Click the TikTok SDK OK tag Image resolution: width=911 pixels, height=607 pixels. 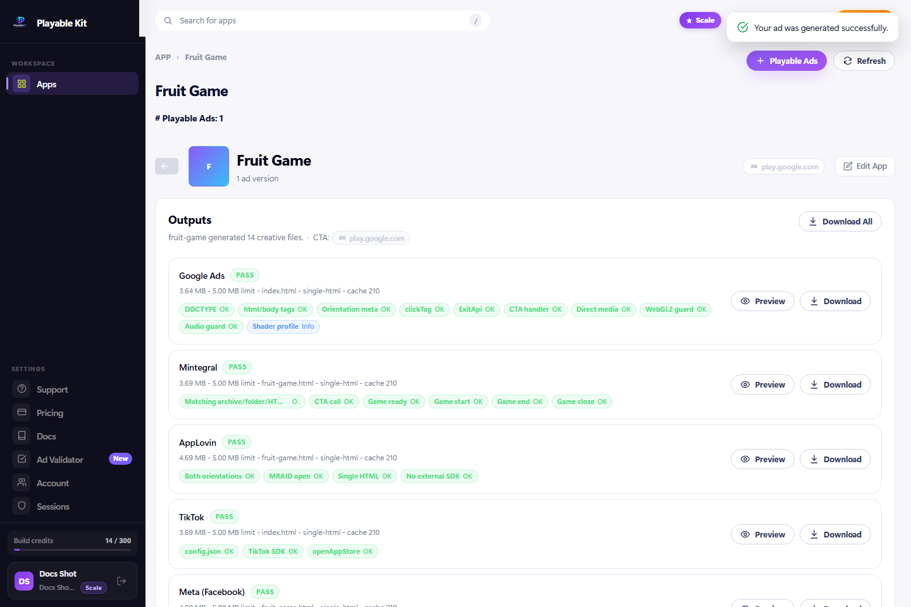(x=273, y=551)
